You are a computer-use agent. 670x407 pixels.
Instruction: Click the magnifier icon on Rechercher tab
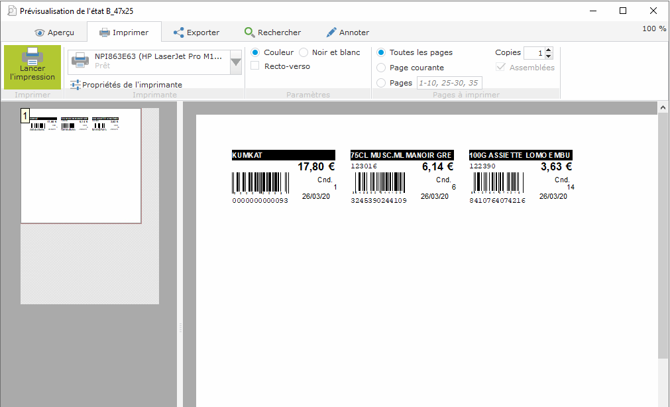pyautogui.click(x=249, y=32)
